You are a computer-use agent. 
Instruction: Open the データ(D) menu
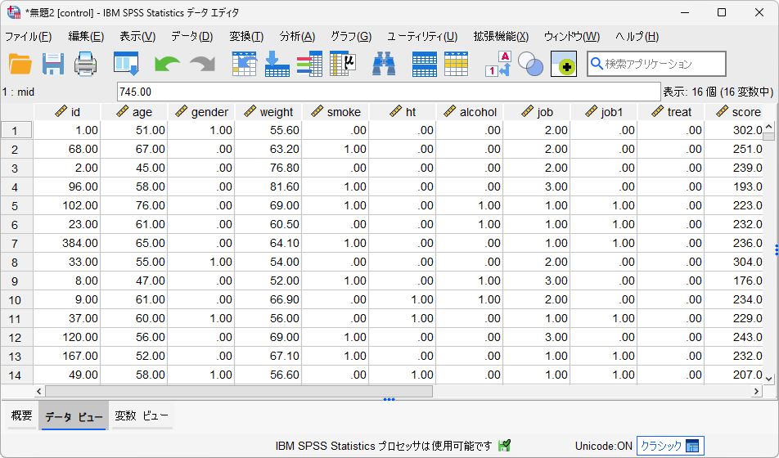[191, 37]
